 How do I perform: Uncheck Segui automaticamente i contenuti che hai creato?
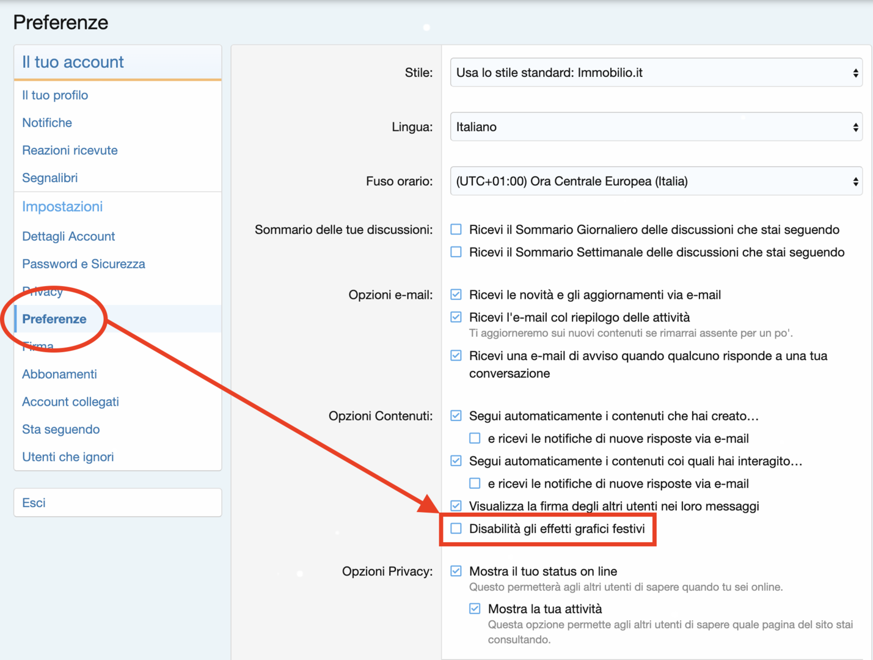point(456,416)
